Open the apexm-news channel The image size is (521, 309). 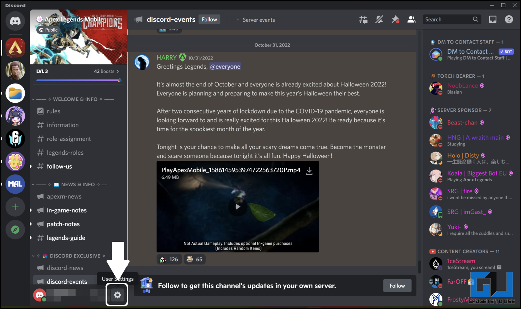click(79, 197)
